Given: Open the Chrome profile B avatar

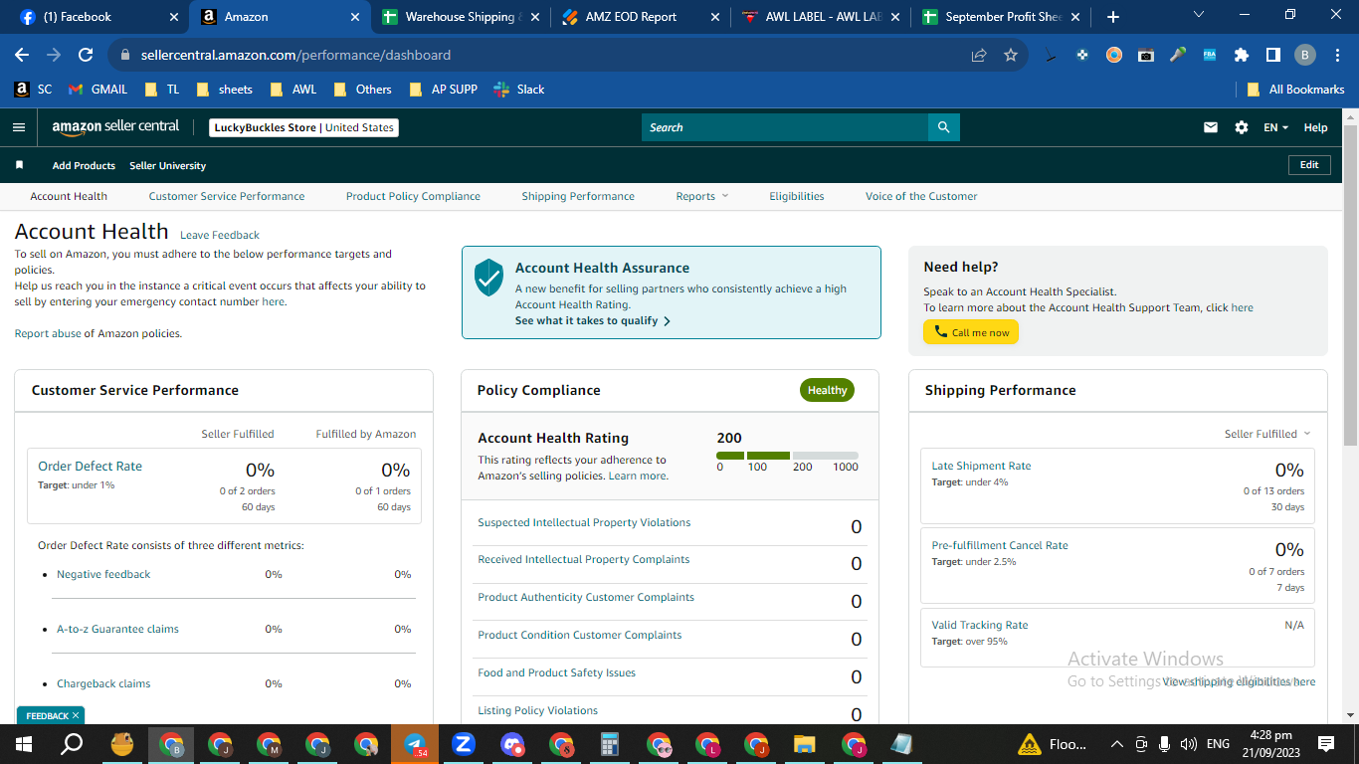Looking at the screenshot, I should click(x=1305, y=55).
